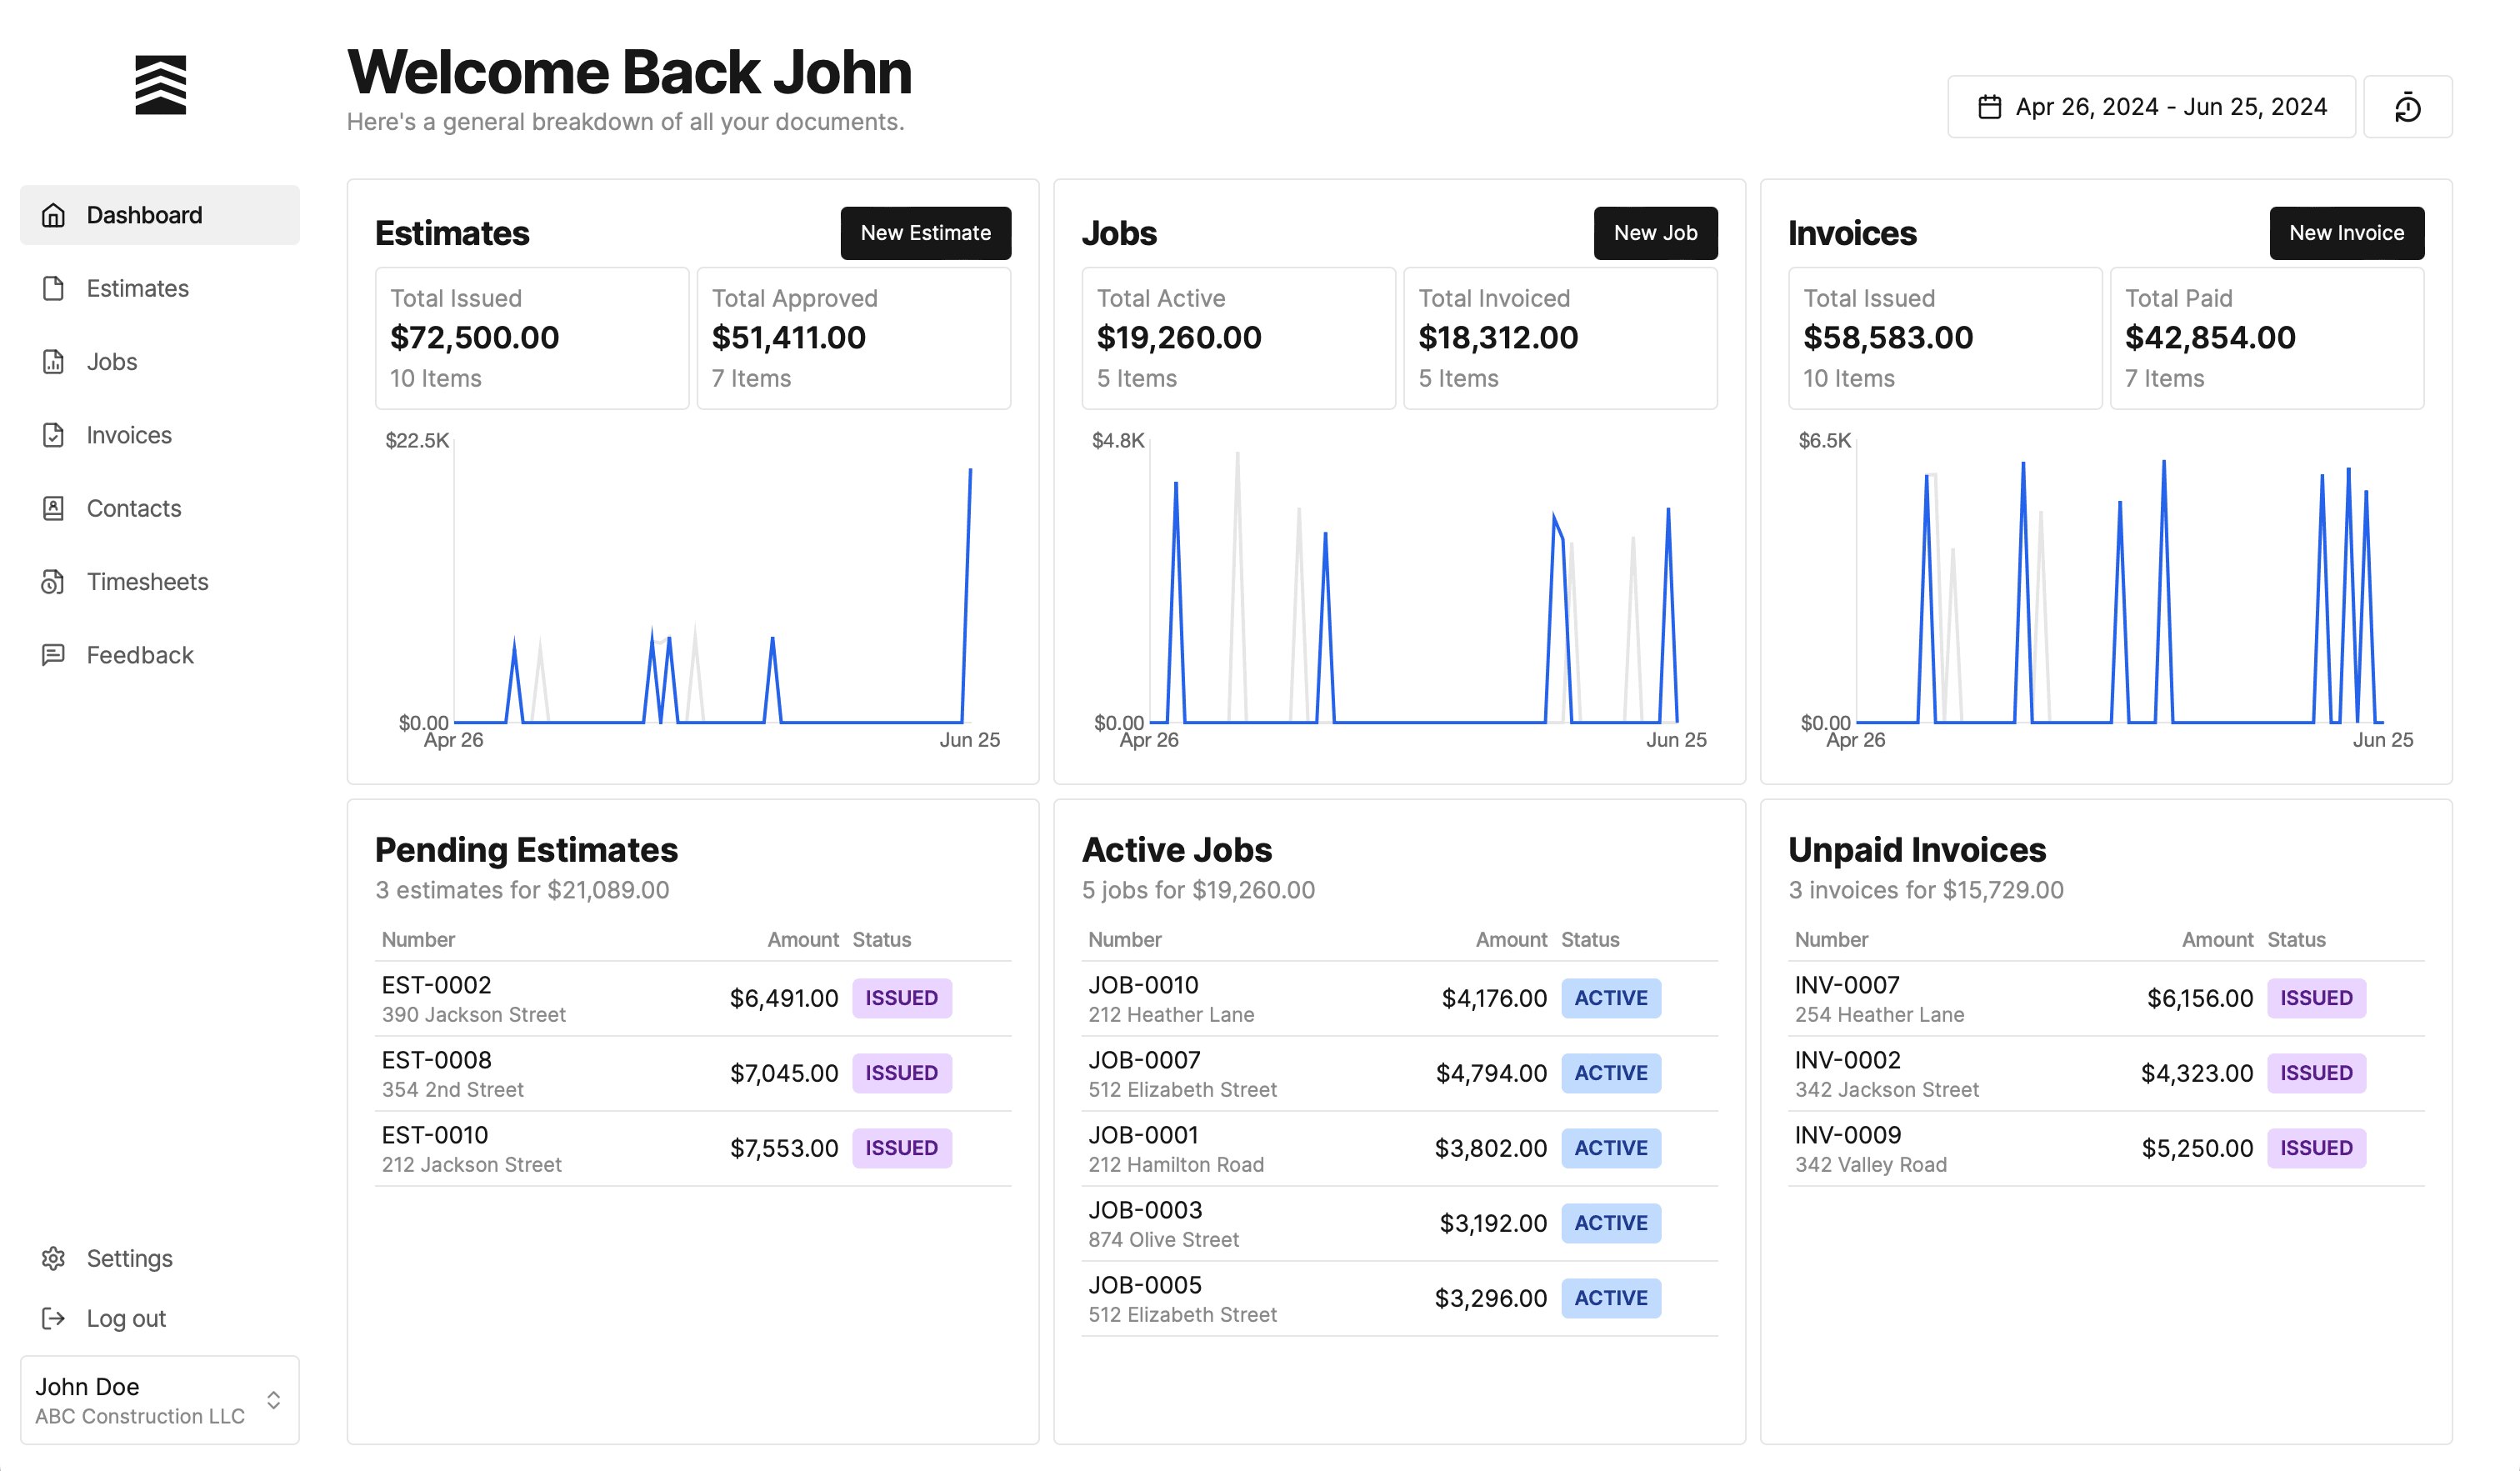Click the timer history icon button
The height and width of the screenshot is (1471, 2520).
pos(2407,107)
